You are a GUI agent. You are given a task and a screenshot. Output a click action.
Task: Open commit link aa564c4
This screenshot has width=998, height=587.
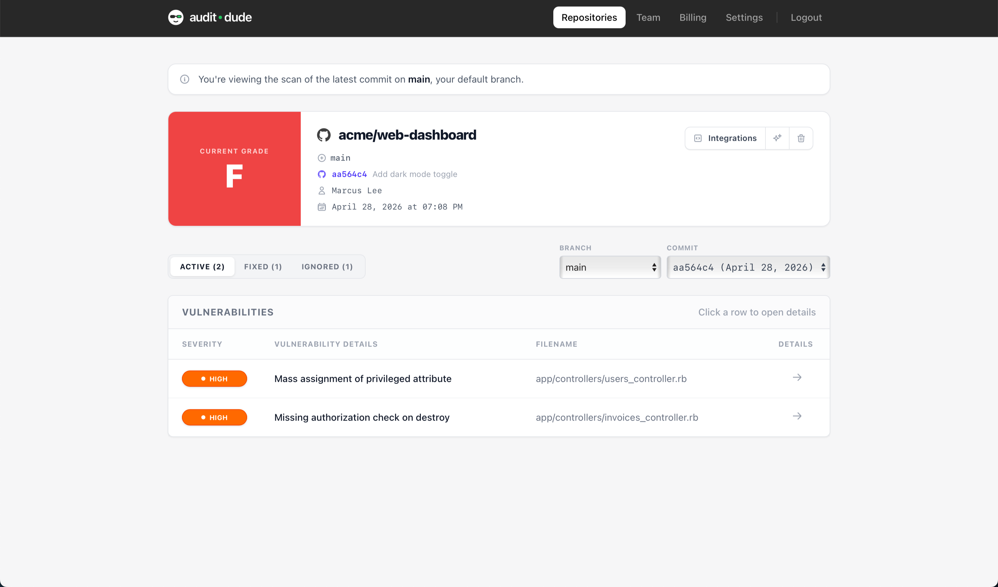(349, 174)
